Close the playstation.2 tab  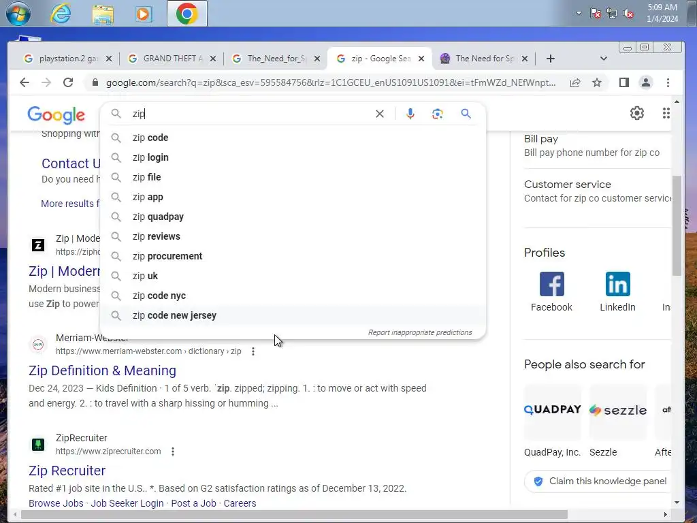109,59
